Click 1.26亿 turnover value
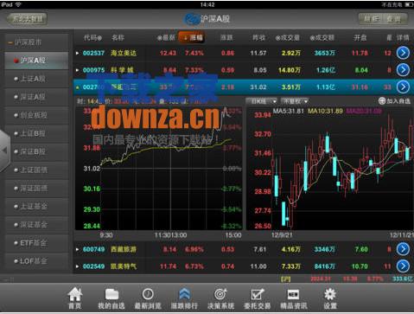The height and width of the screenshot is (314, 414). click(x=326, y=70)
